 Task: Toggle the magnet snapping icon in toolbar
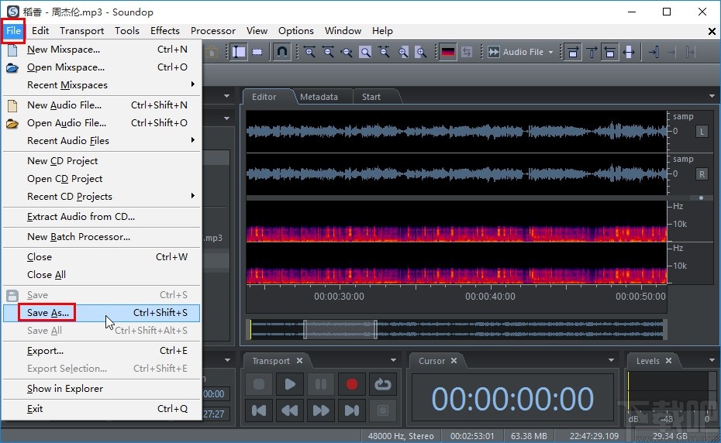tap(282, 52)
